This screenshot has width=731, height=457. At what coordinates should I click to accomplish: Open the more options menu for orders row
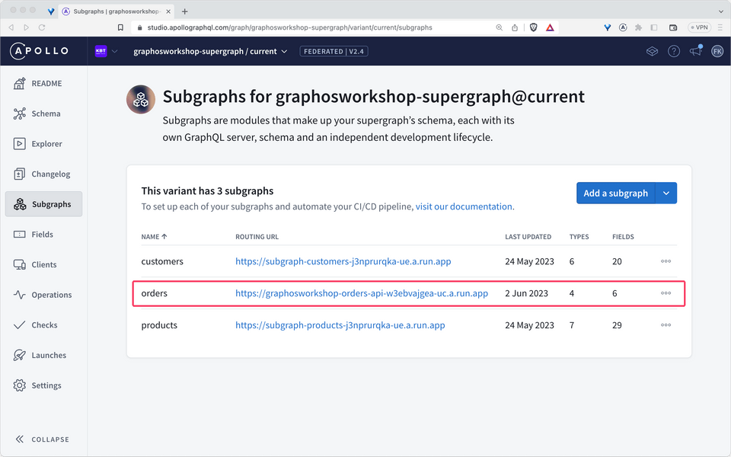666,293
